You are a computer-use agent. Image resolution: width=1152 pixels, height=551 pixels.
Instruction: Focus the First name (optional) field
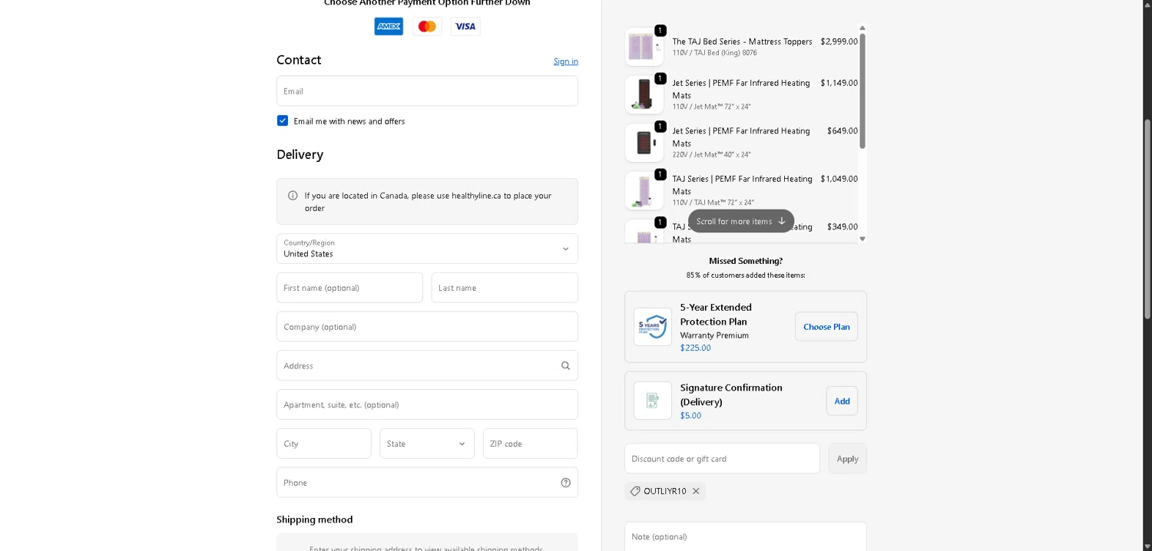click(349, 288)
